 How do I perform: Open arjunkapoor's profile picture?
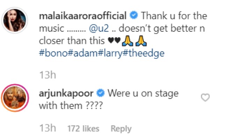click(x=15, y=98)
